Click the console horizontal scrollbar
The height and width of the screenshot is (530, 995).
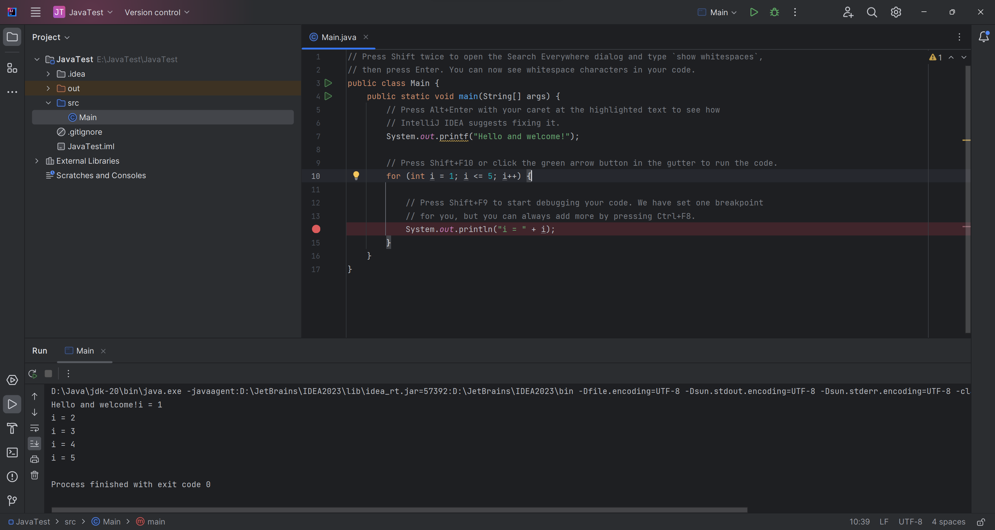point(399,510)
